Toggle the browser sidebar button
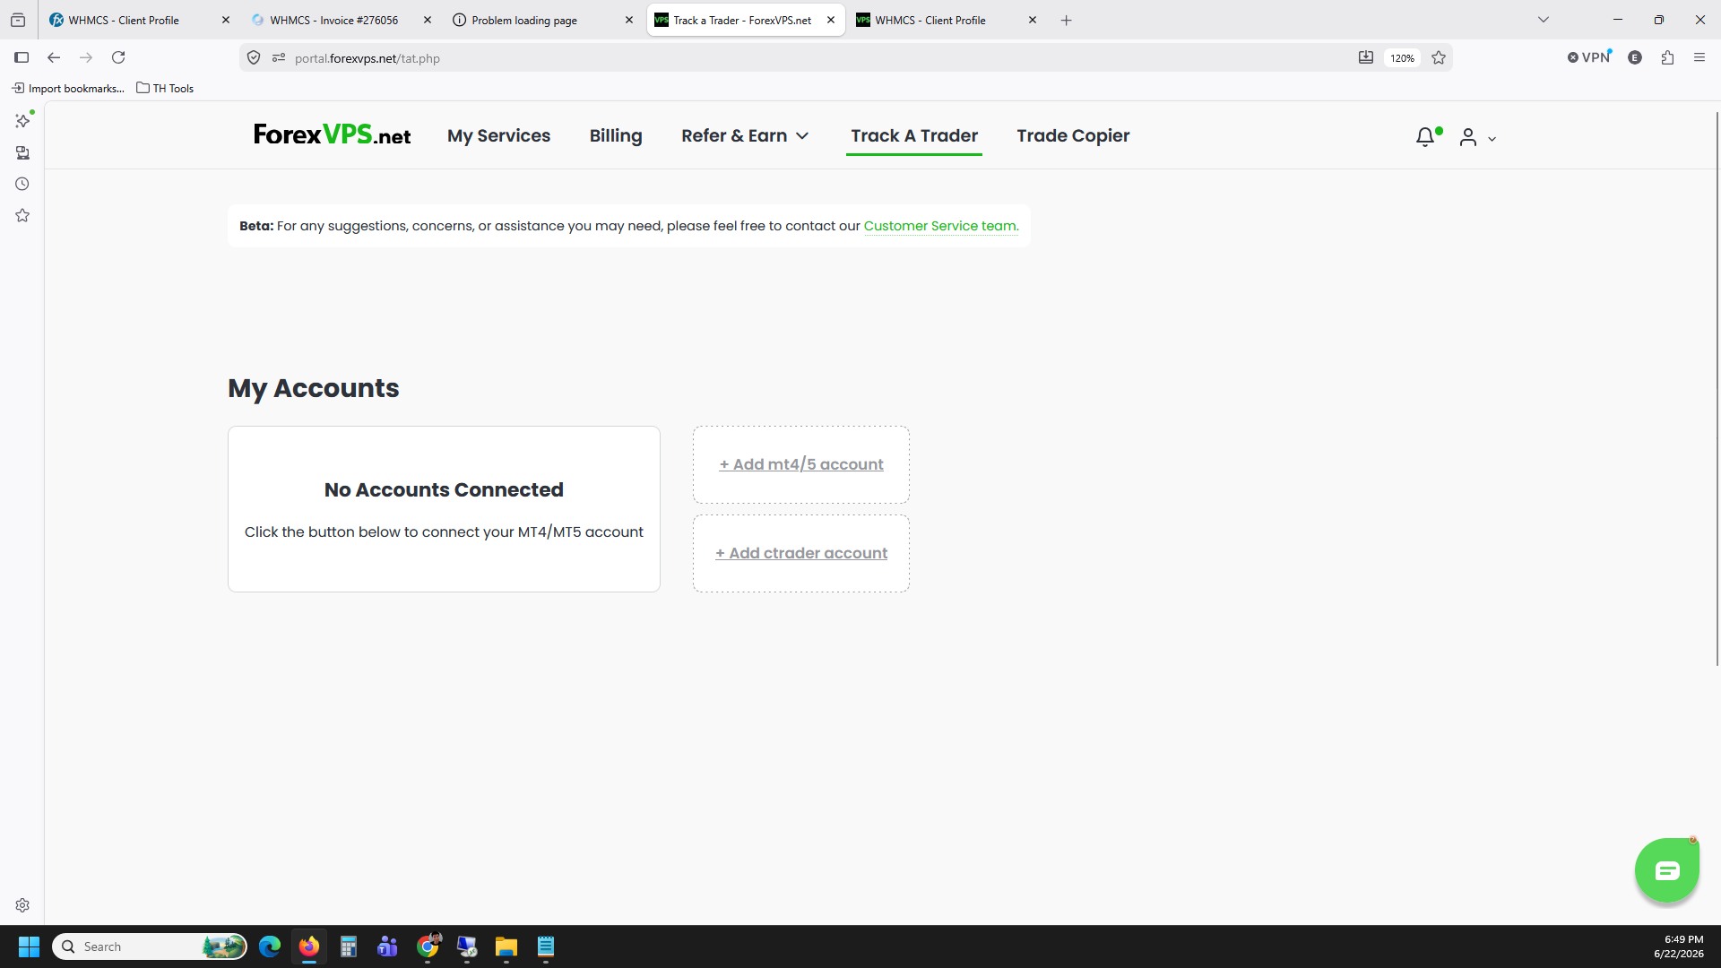 (x=22, y=57)
